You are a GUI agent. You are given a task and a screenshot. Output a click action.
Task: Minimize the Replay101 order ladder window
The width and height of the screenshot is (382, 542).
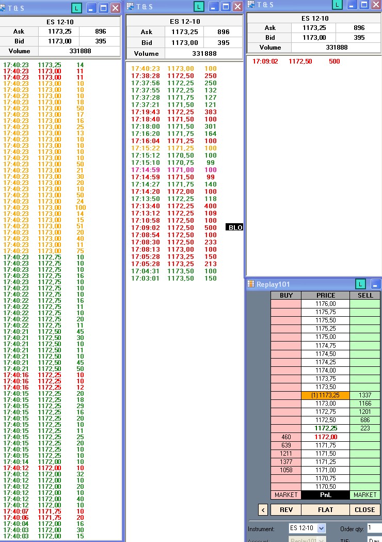(x=376, y=284)
